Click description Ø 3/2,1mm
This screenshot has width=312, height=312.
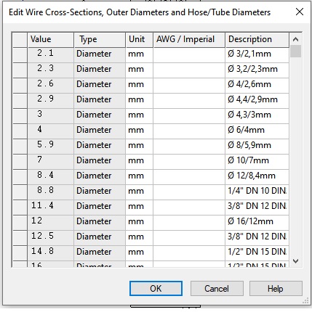click(257, 55)
